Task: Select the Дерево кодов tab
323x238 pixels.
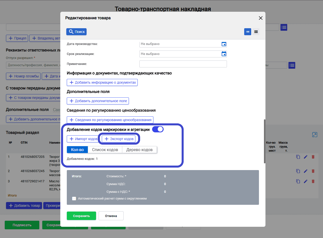Action: (x=139, y=150)
